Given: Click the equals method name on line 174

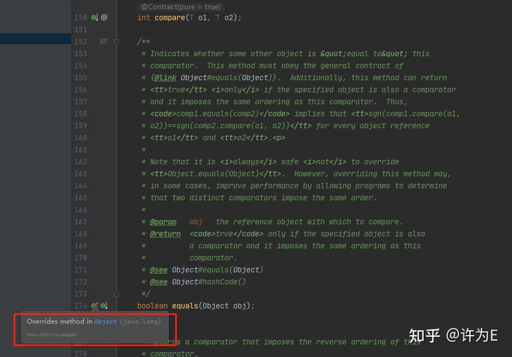Looking at the screenshot, I should pos(185,306).
